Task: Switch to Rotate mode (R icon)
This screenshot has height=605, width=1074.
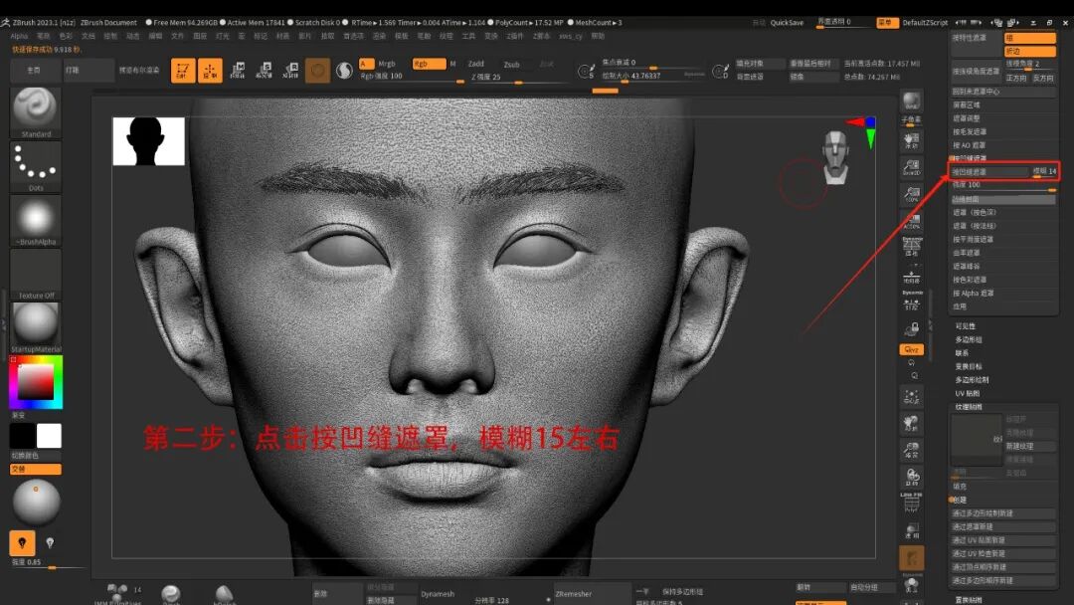Action: (290, 70)
